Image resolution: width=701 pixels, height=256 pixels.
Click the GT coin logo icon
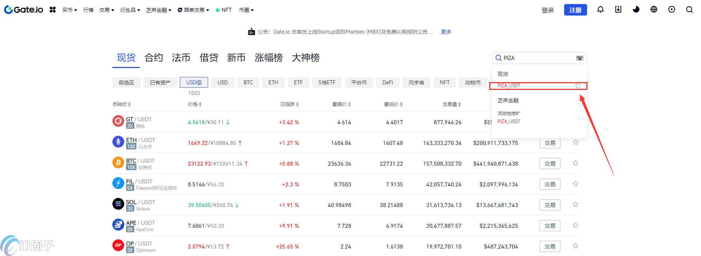[118, 121]
